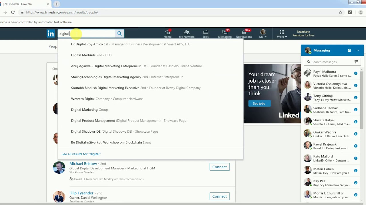Select suggestion Dr Digital Roy Amico
The height and width of the screenshot is (205, 366).
(150, 44)
